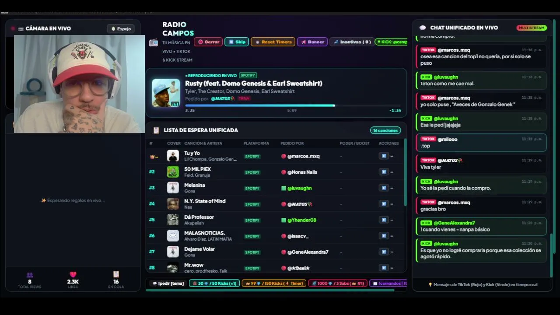This screenshot has width=560, height=315.
Task: Show Inactivas (0) list
Action: click(352, 42)
